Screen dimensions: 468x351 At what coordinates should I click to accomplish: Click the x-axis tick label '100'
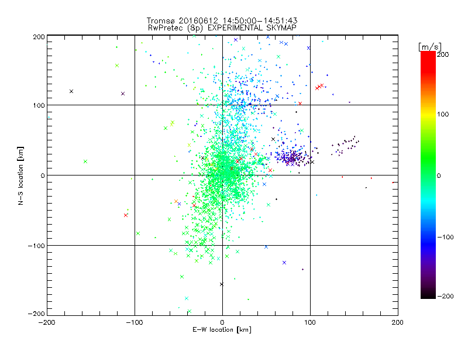[310, 322]
